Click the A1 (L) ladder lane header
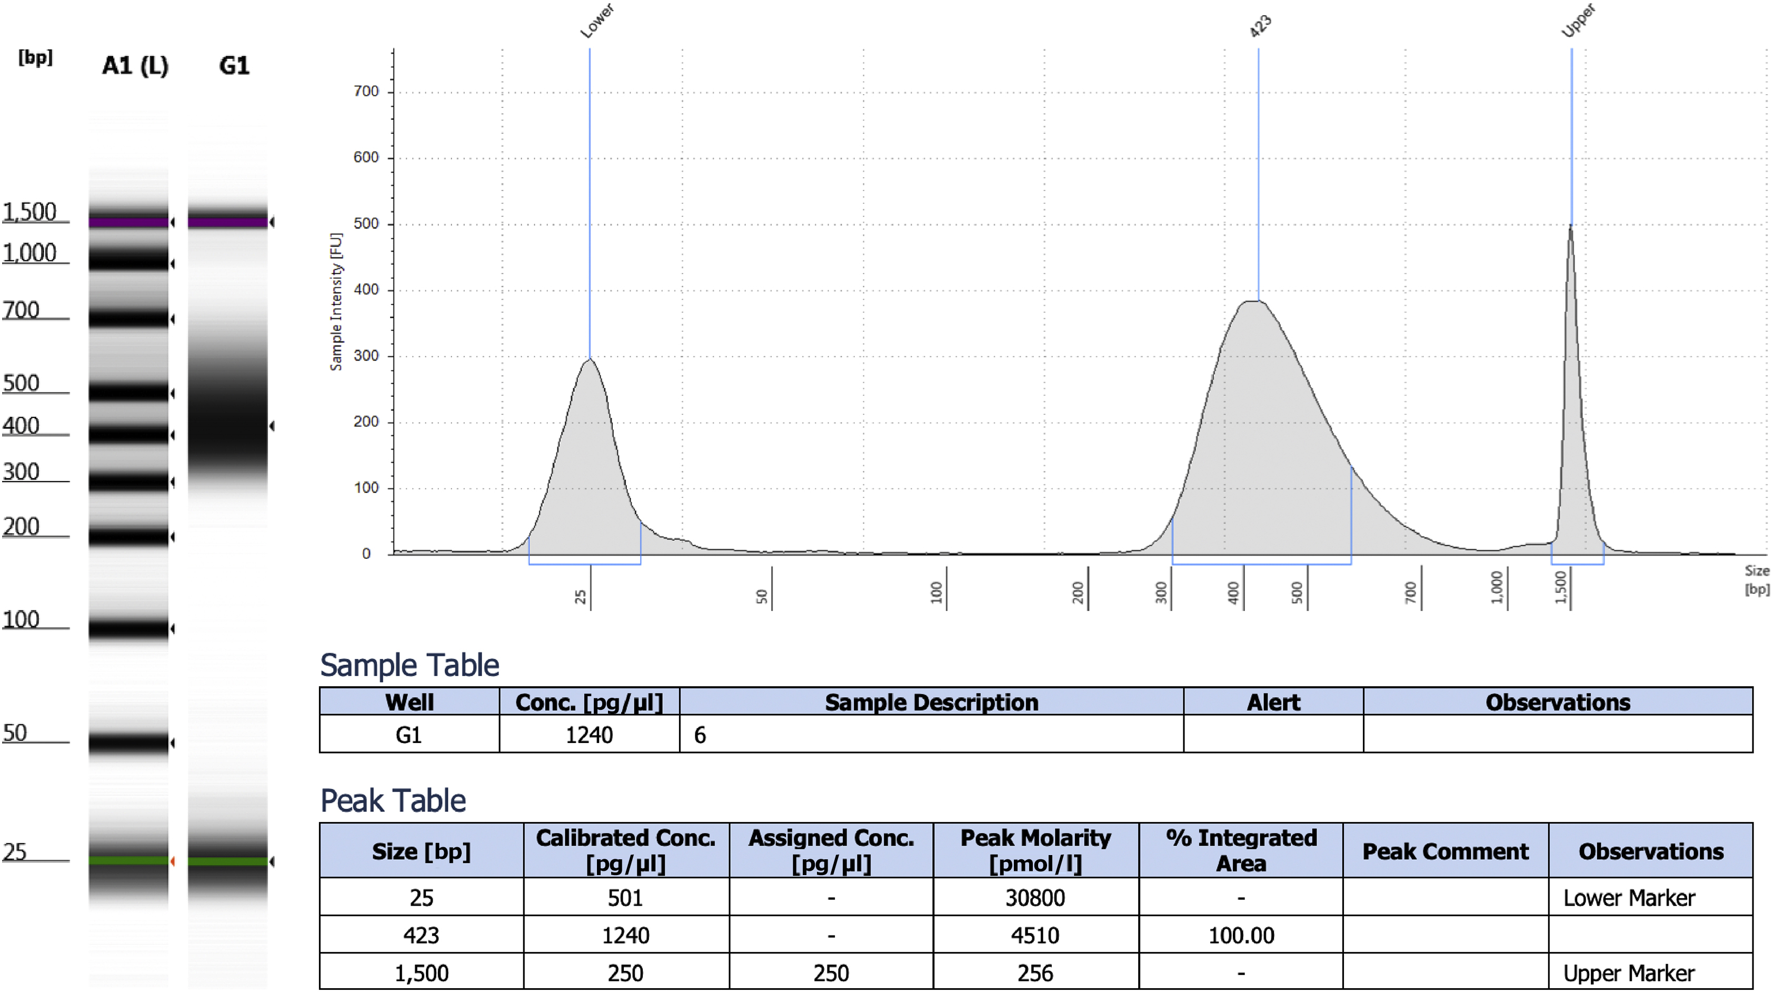 point(135,66)
